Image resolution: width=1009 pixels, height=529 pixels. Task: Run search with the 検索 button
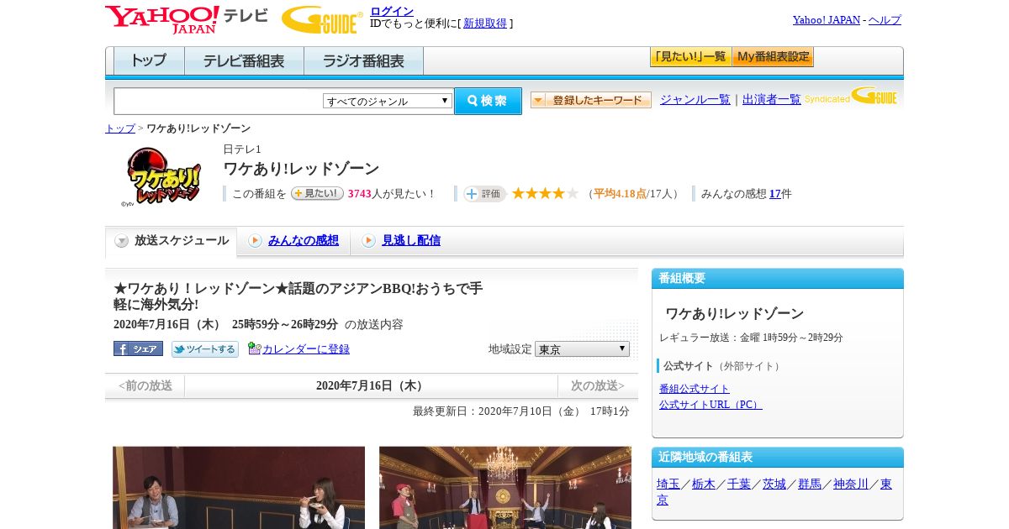click(488, 101)
